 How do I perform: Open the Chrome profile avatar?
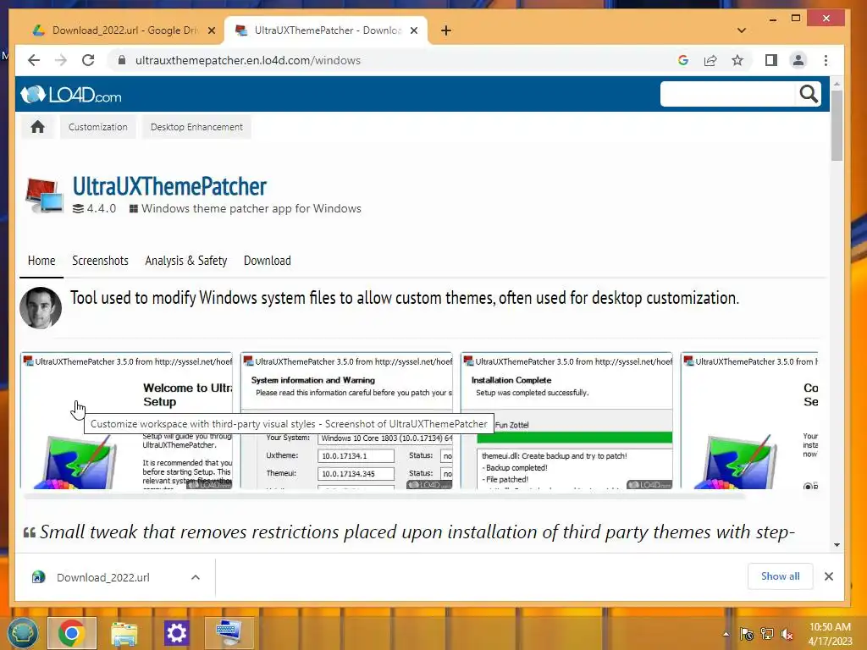pyautogui.click(x=798, y=60)
